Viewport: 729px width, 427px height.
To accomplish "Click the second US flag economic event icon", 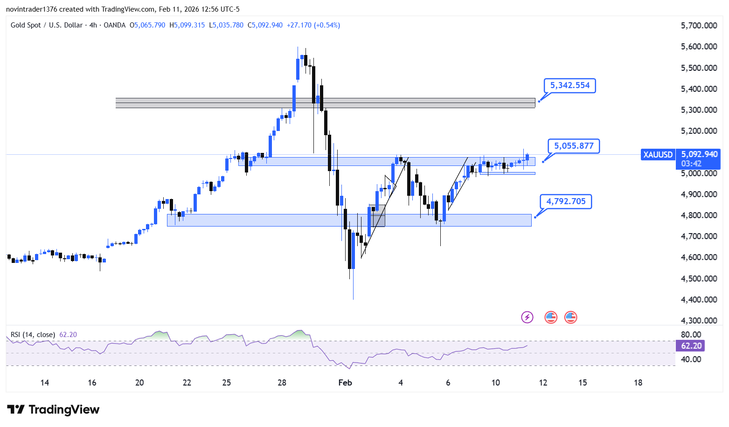I will point(570,317).
